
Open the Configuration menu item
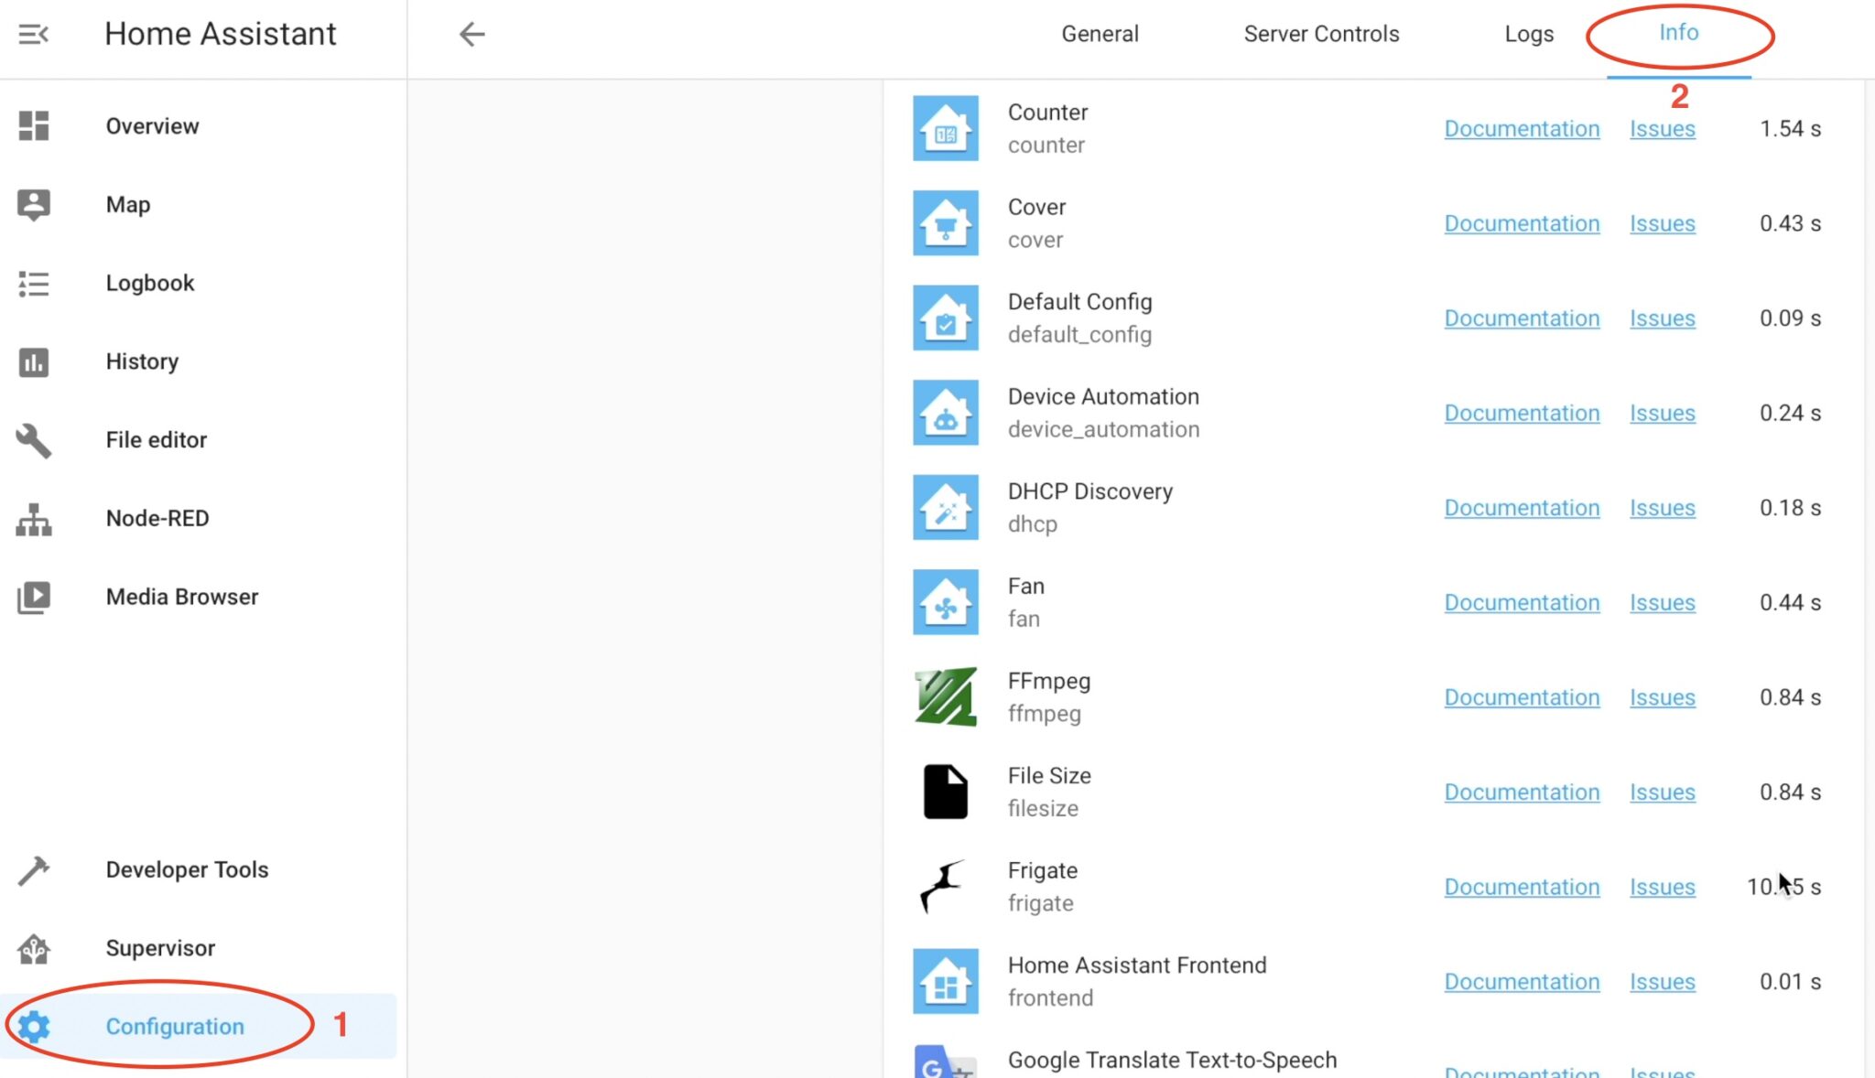point(174,1026)
